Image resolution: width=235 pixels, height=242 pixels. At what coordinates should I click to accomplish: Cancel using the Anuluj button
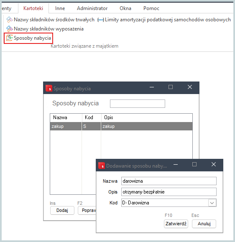204,224
